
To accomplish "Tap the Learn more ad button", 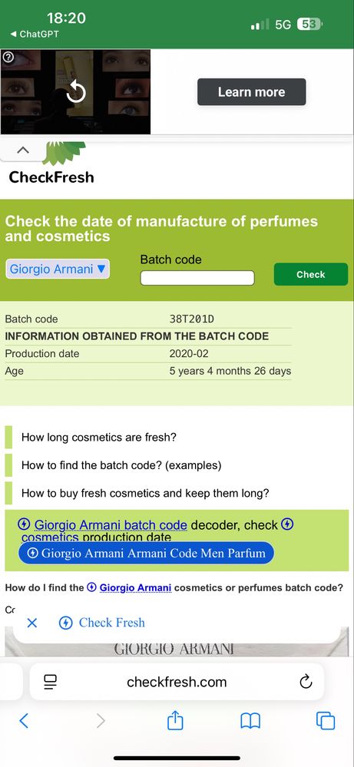I will 251,92.
